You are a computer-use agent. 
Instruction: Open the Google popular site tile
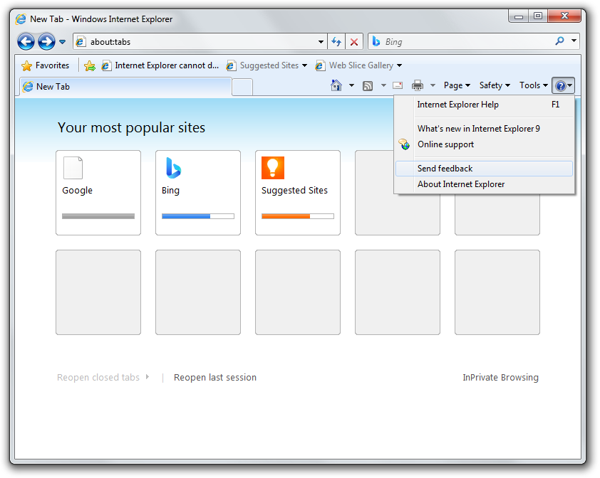click(98, 193)
